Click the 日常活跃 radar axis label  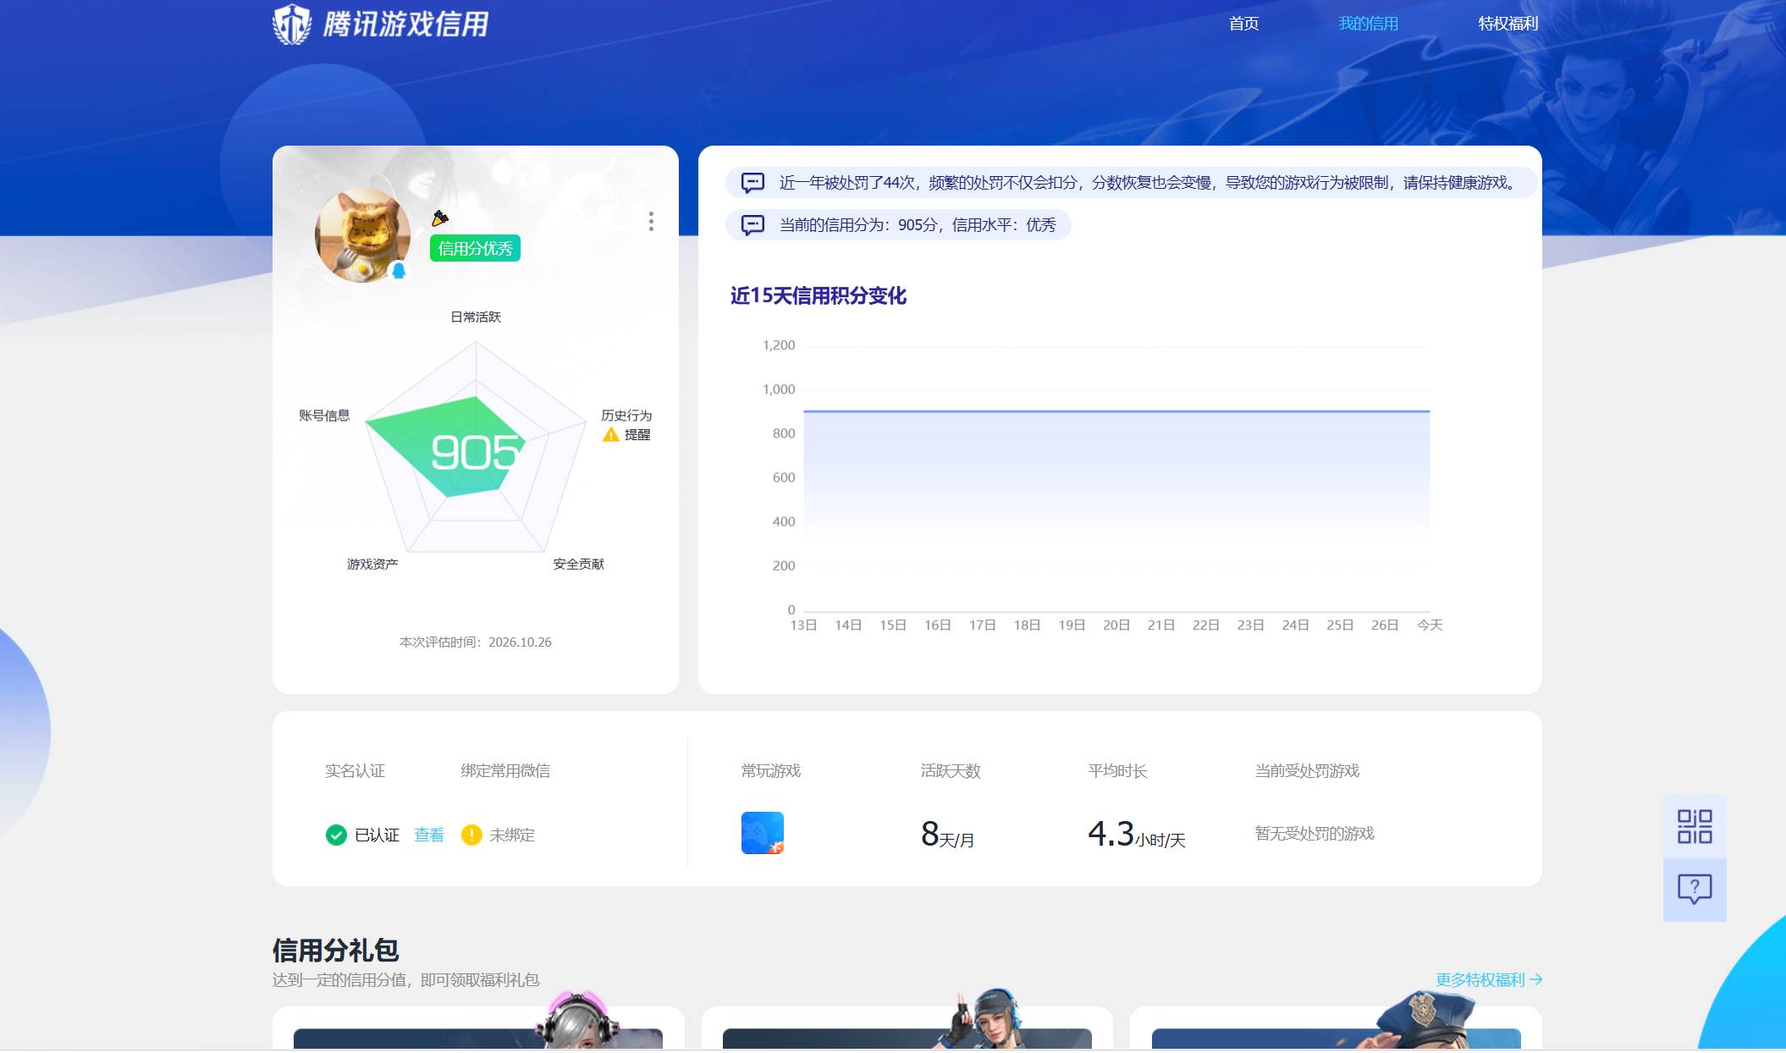[476, 317]
